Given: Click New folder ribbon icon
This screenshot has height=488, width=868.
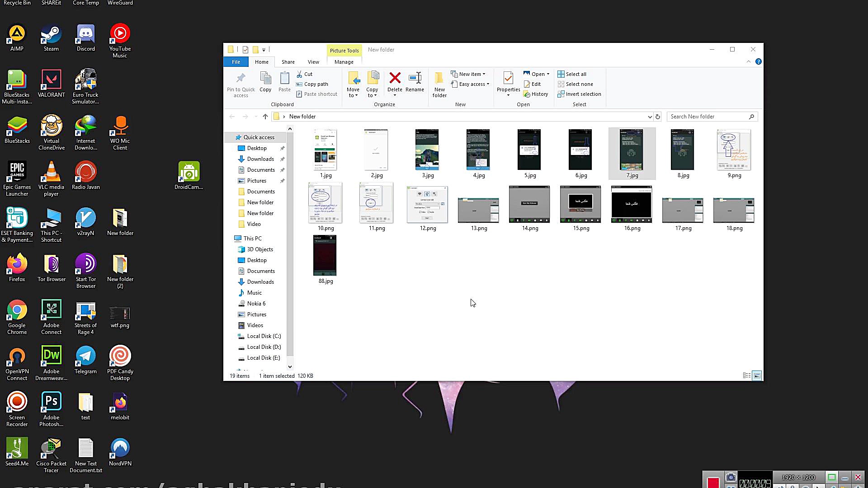Looking at the screenshot, I should click(x=439, y=79).
